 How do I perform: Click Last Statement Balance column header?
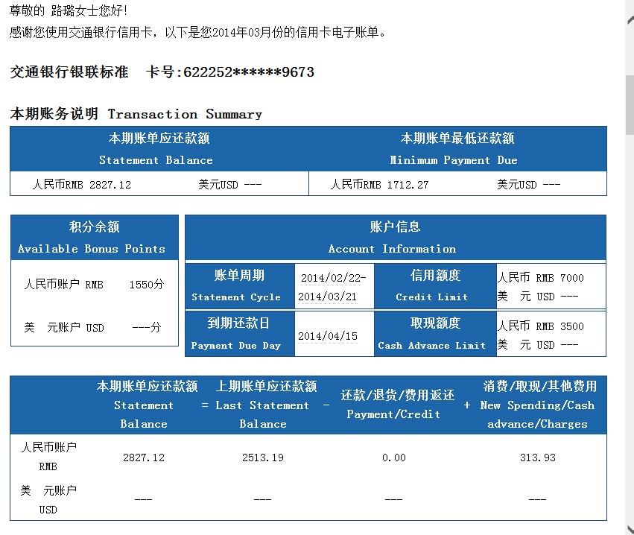[x=266, y=405]
